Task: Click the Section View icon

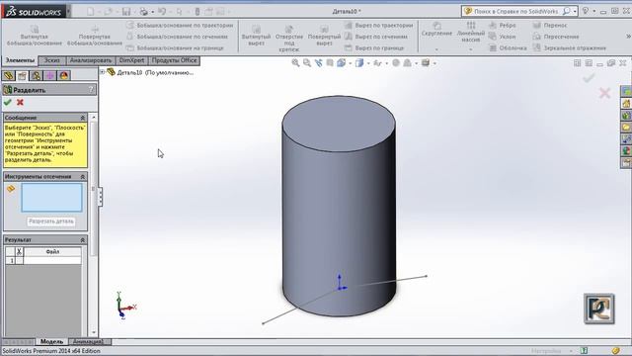Action: pyautogui.click(x=330, y=63)
